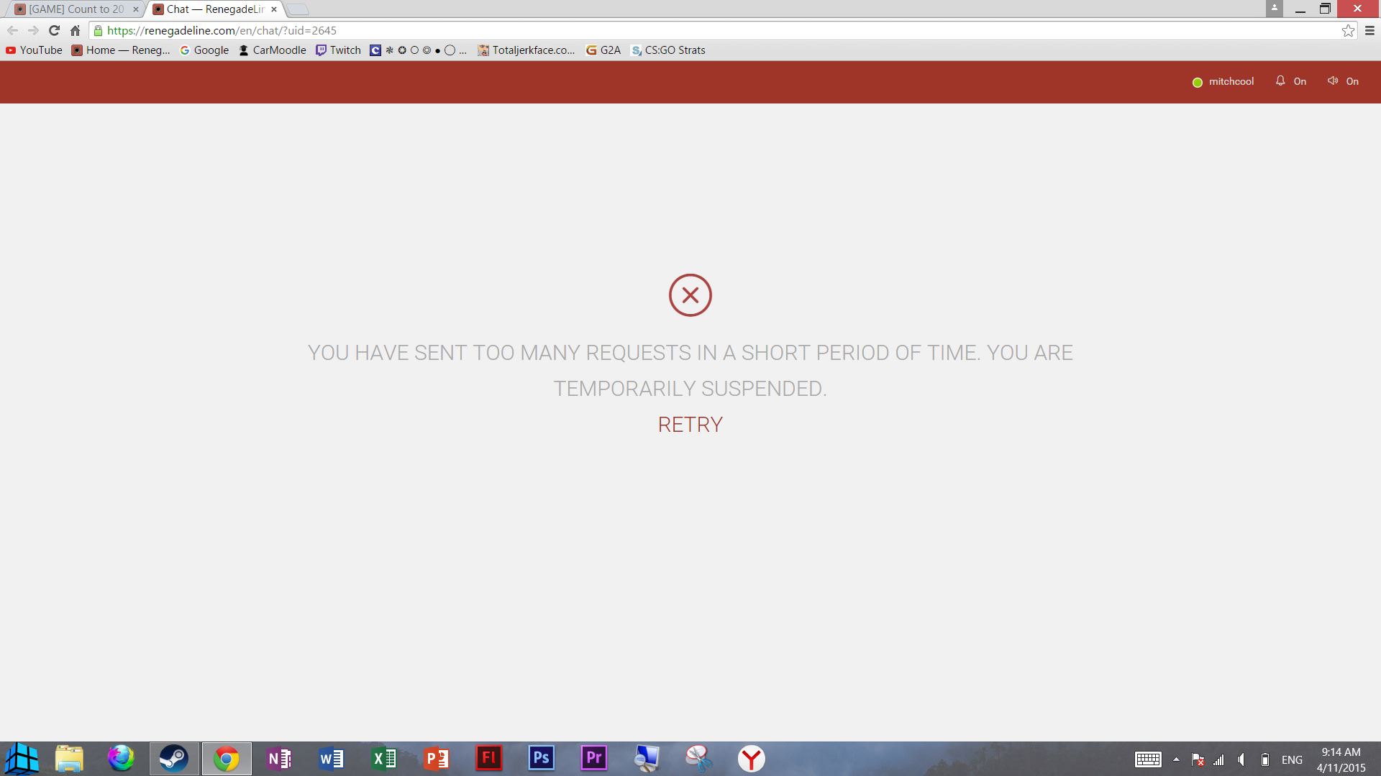Open the network signal tray icon
This screenshot has width=1381, height=776.
1219,759
